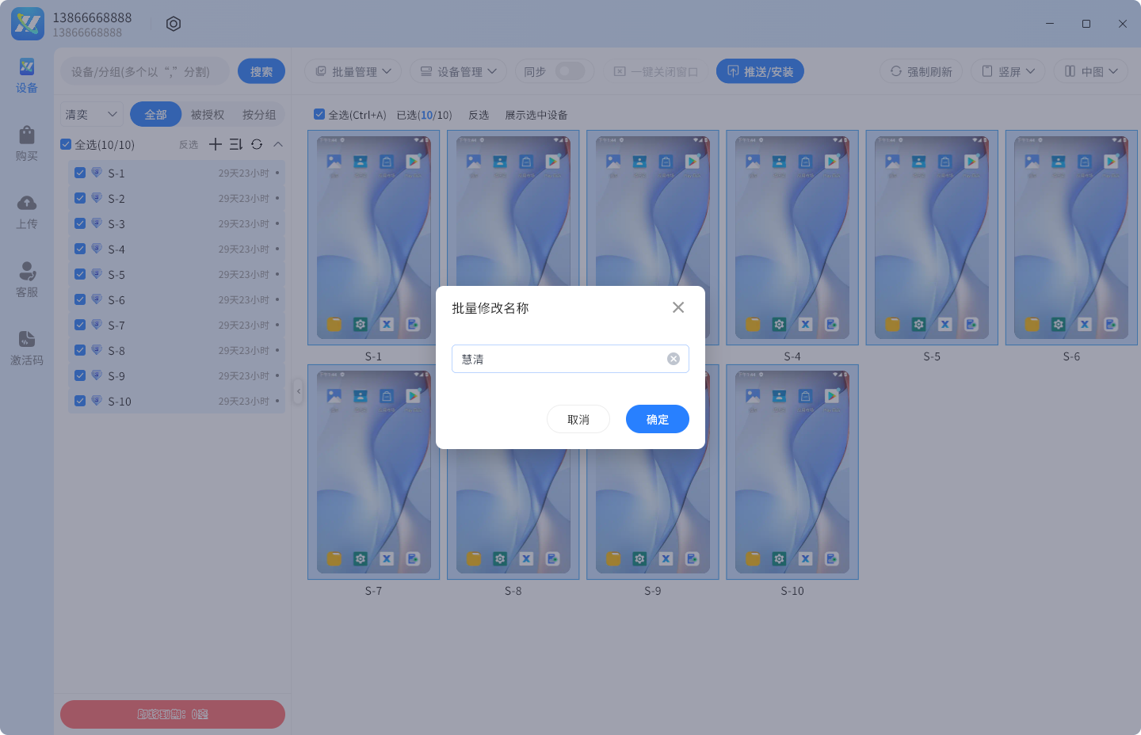
Task: Confirm with the 确定 button
Action: click(658, 419)
